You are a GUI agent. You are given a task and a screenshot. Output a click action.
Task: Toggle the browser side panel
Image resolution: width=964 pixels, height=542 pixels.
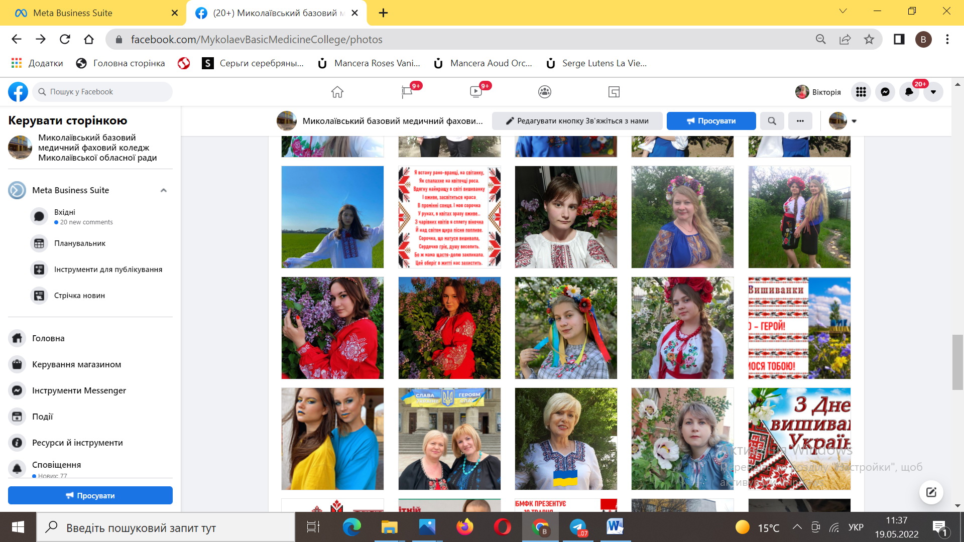point(899,39)
